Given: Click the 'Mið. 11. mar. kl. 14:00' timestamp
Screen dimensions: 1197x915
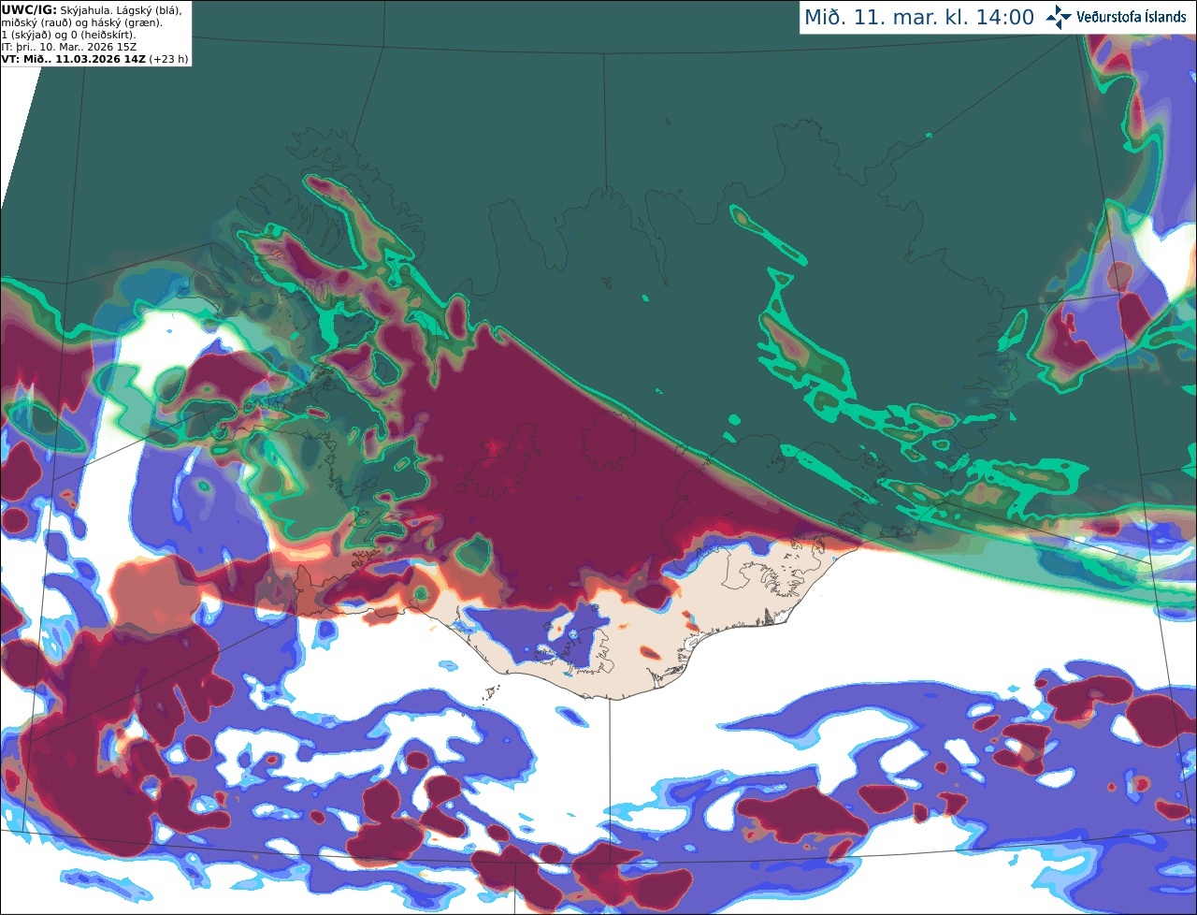Looking at the screenshot, I should [919, 18].
